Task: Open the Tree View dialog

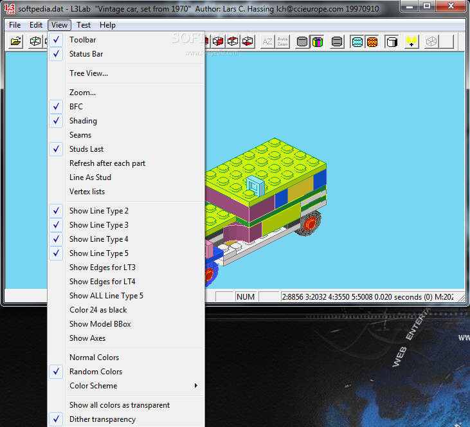Action: pos(126,73)
